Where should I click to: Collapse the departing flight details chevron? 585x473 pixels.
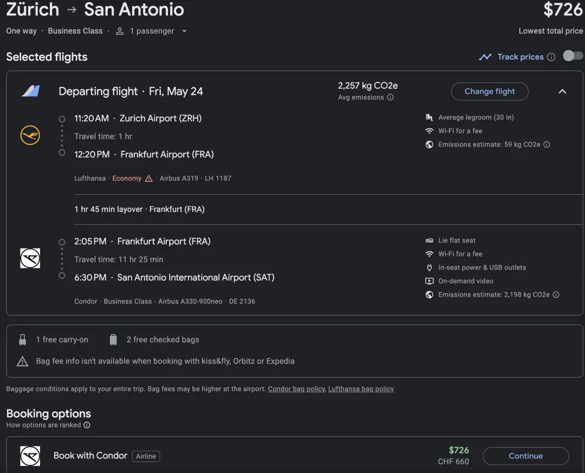pyautogui.click(x=562, y=91)
